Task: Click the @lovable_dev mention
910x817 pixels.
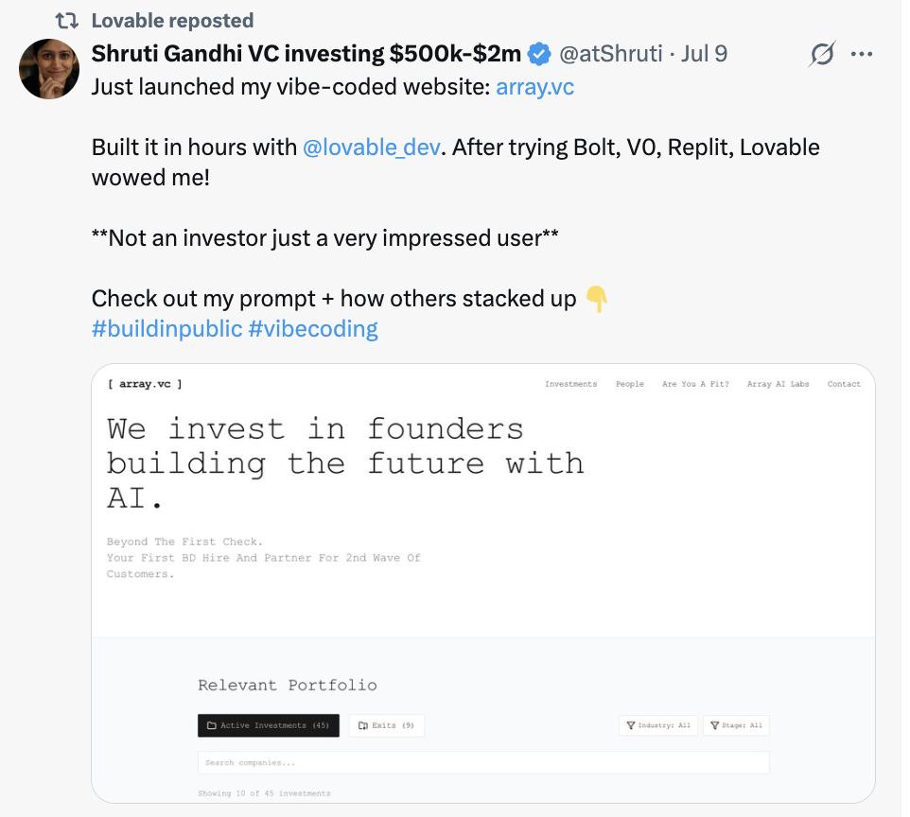Action: [x=371, y=148]
